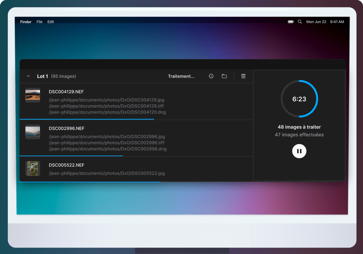Click the DSC004129.tiff output path

coord(107,106)
